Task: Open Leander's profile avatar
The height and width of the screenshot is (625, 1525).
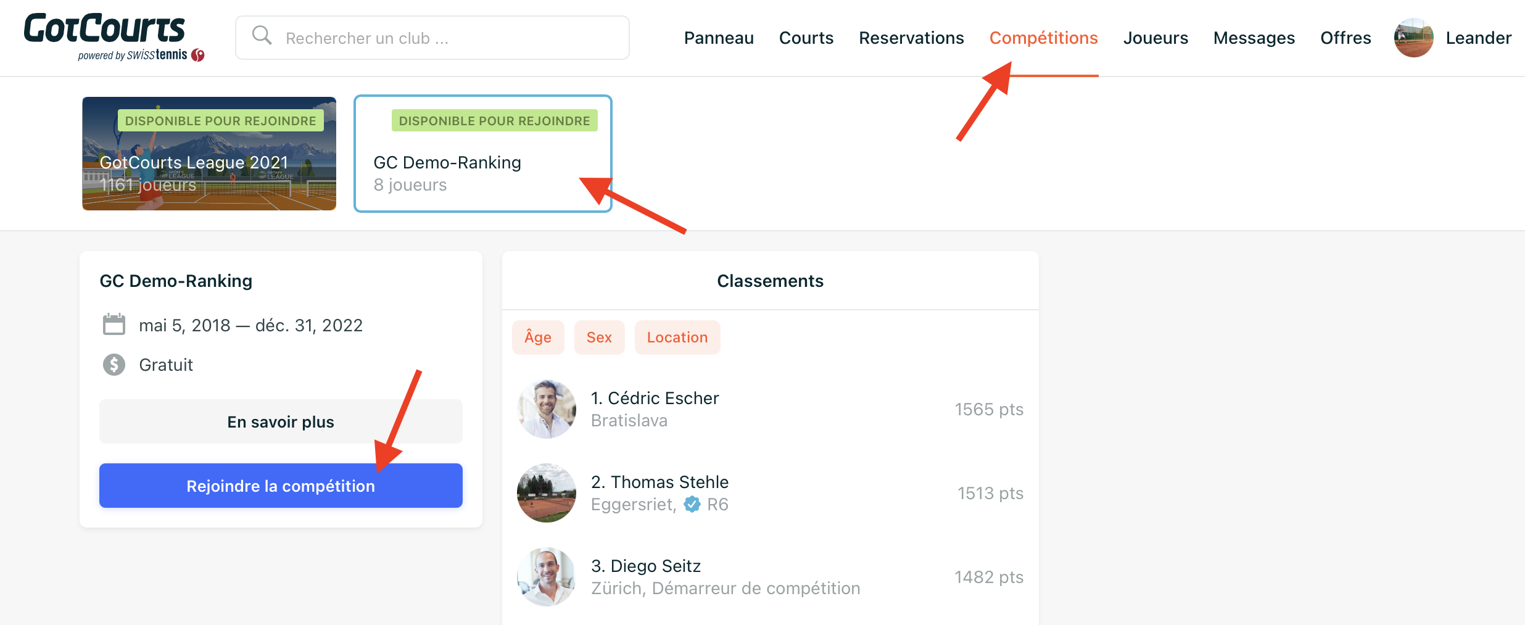Action: [1413, 38]
